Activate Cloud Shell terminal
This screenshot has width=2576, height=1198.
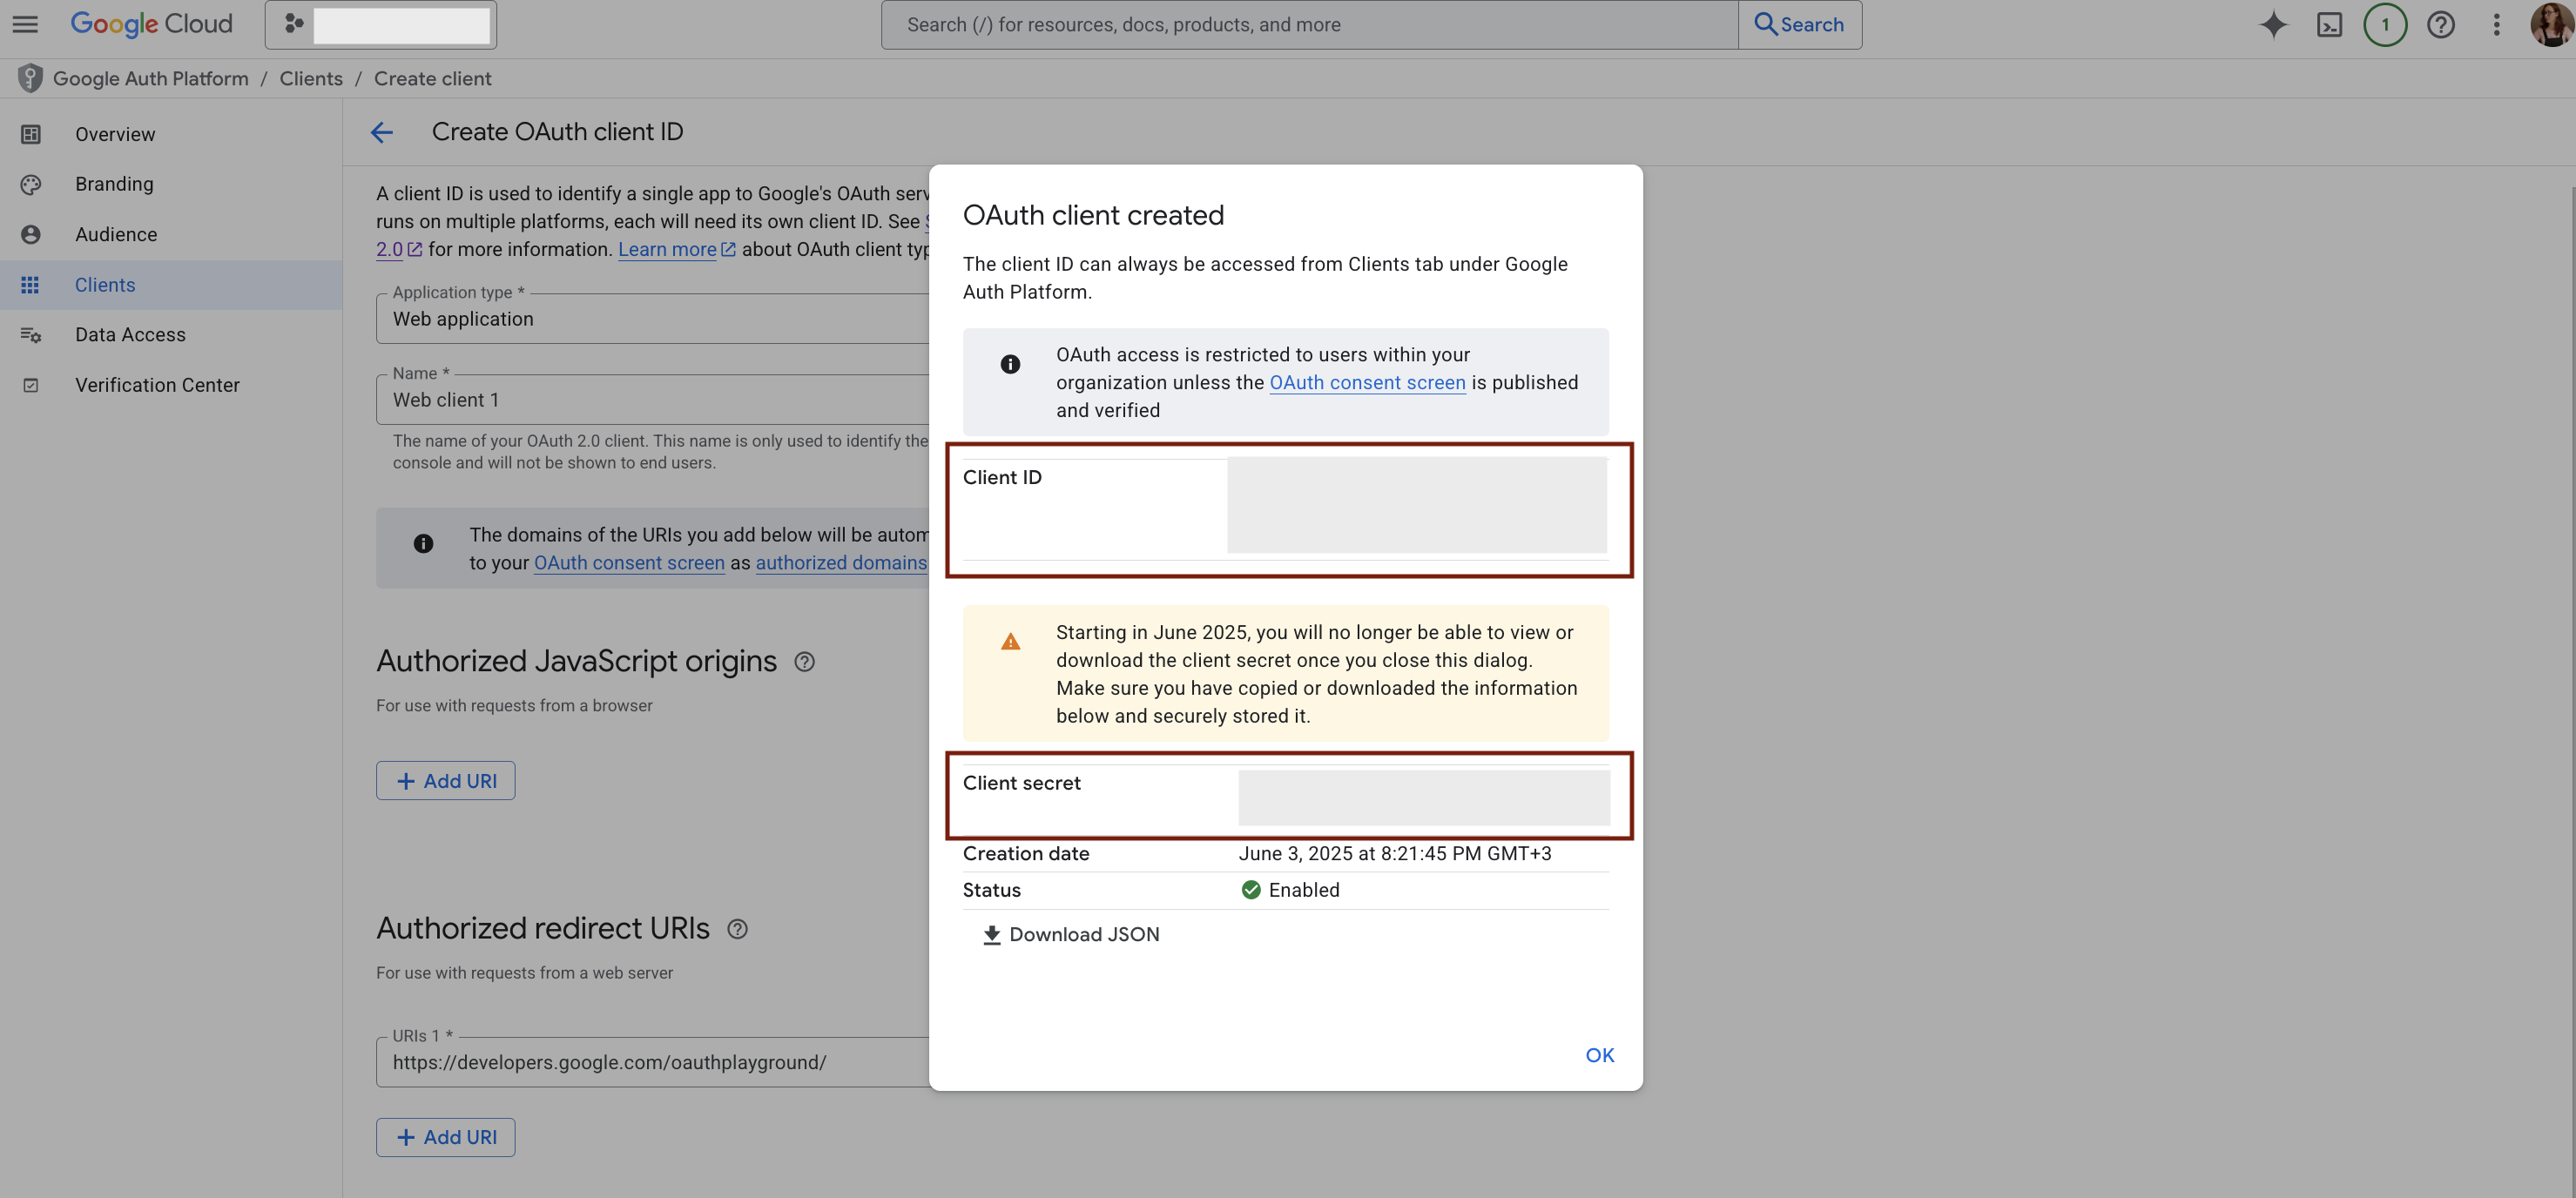pyautogui.click(x=2330, y=24)
